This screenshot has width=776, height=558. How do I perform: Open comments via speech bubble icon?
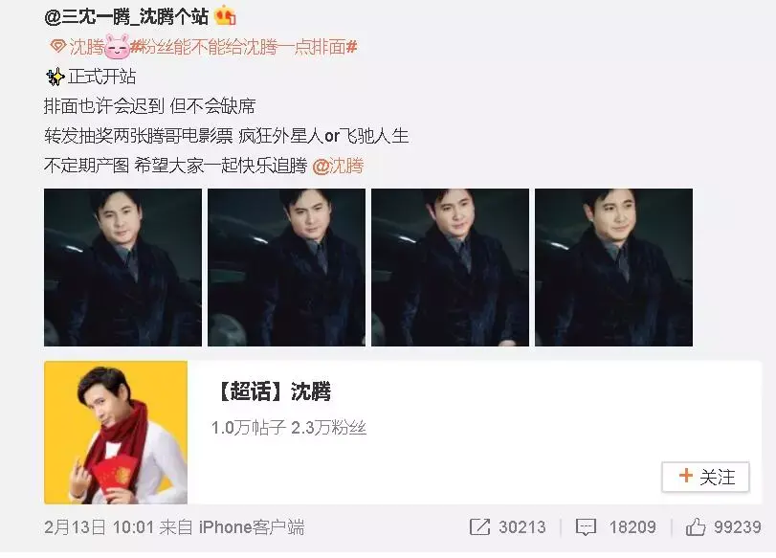pyautogui.click(x=586, y=527)
